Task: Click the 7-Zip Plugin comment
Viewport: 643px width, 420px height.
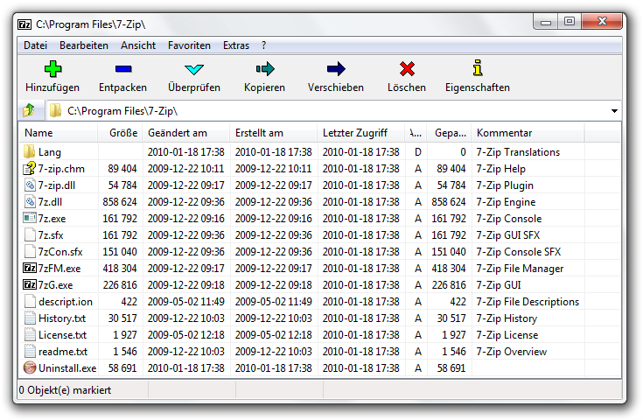Action: pyautogui.click(x=505, y=185)
